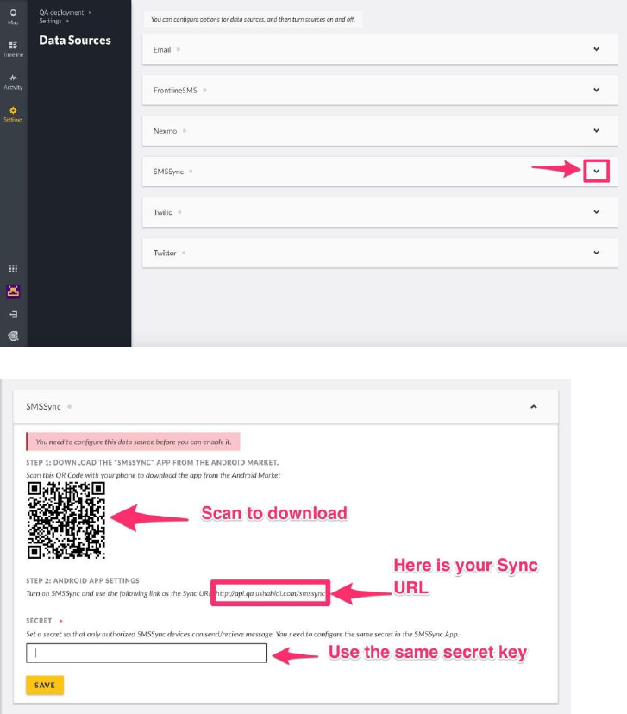Open QA deployment breadcrumb link
This screenshot has height=714, width=627.
pos(61,12)
